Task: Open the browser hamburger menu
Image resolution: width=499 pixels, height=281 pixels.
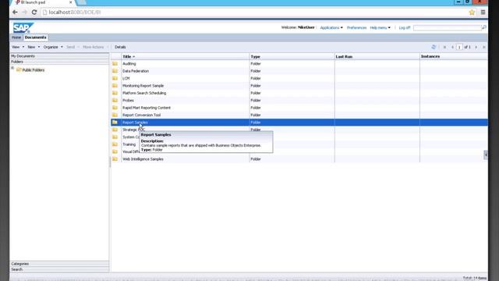Action: [483, 12]
